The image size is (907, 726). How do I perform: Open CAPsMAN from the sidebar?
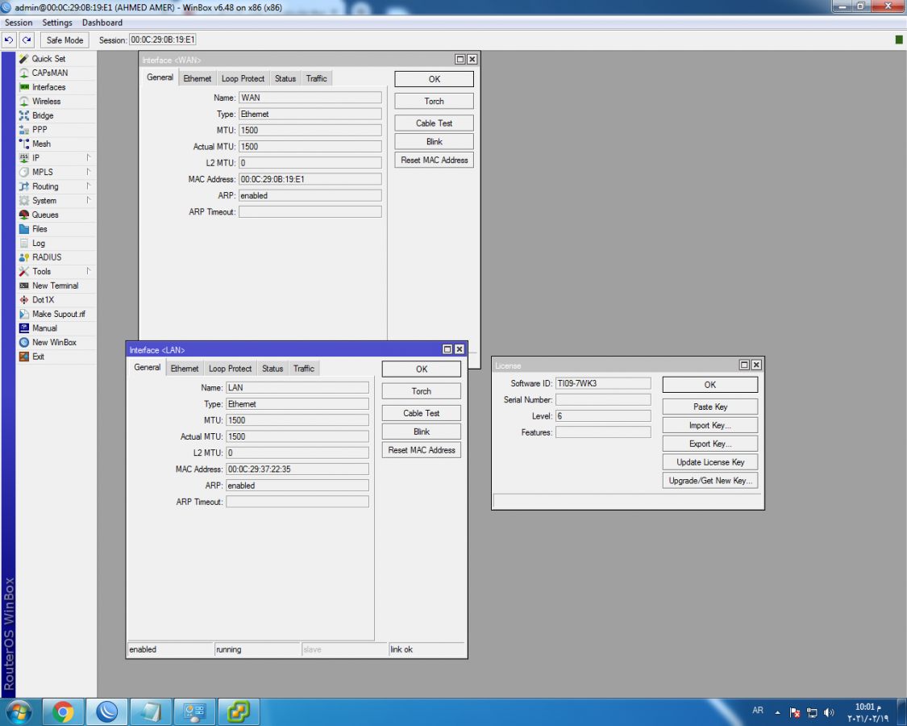pos(49,73)
